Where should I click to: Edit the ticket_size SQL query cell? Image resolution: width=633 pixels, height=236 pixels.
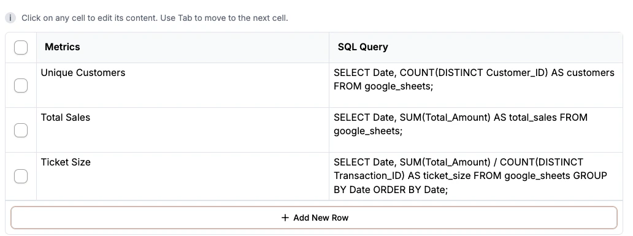tap(476, 176)
